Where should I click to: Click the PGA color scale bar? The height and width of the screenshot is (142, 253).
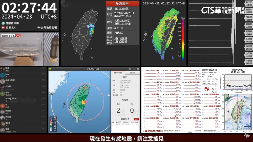(183, 40)
